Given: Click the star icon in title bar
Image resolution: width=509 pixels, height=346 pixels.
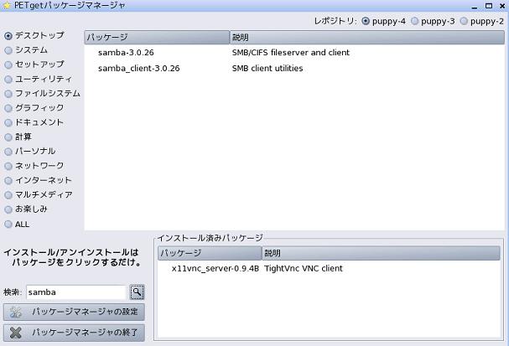Looking at the screenshot, I should coord(7,5).
